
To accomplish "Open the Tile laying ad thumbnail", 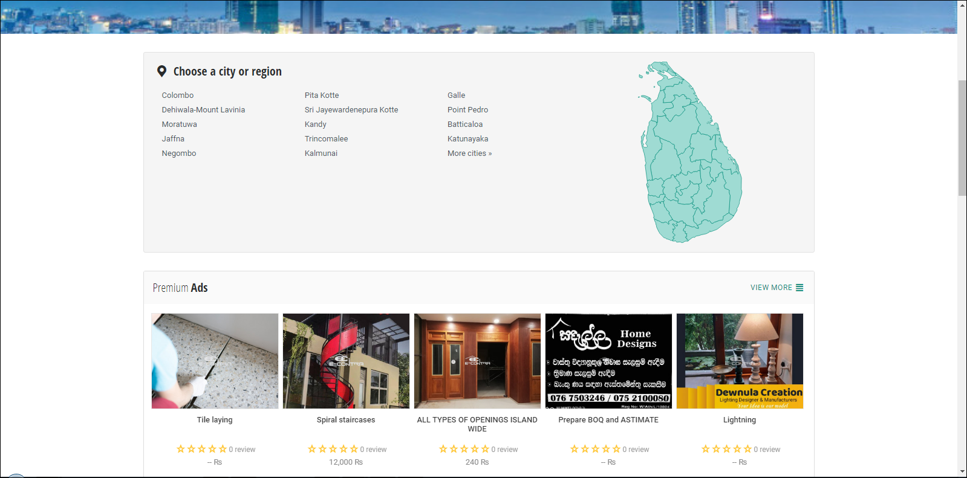I will point(215,361).
